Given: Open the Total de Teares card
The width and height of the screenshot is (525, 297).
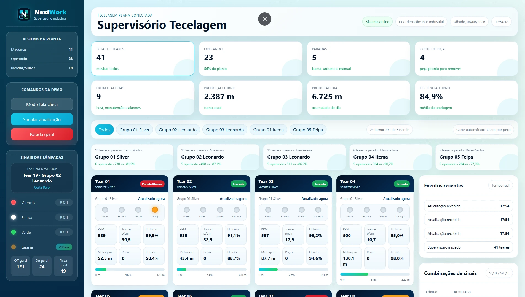Looking at the screenshot, I should [x=143, y=59].
